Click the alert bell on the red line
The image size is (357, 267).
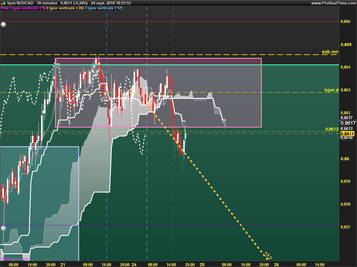(3, 24)
